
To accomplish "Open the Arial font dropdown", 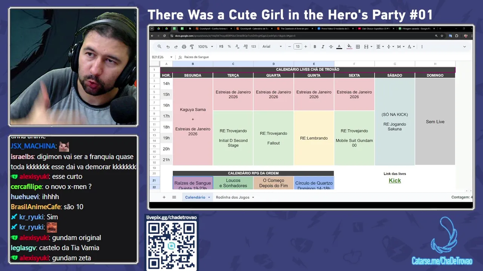I will click(272, 47).
